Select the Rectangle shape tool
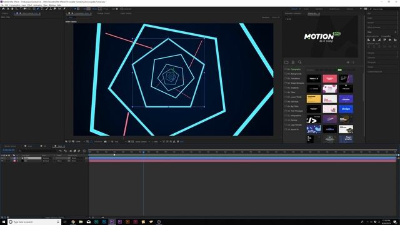Image resolution: width=400 pixels, height=225 pixels. click(x=34, y=9)
